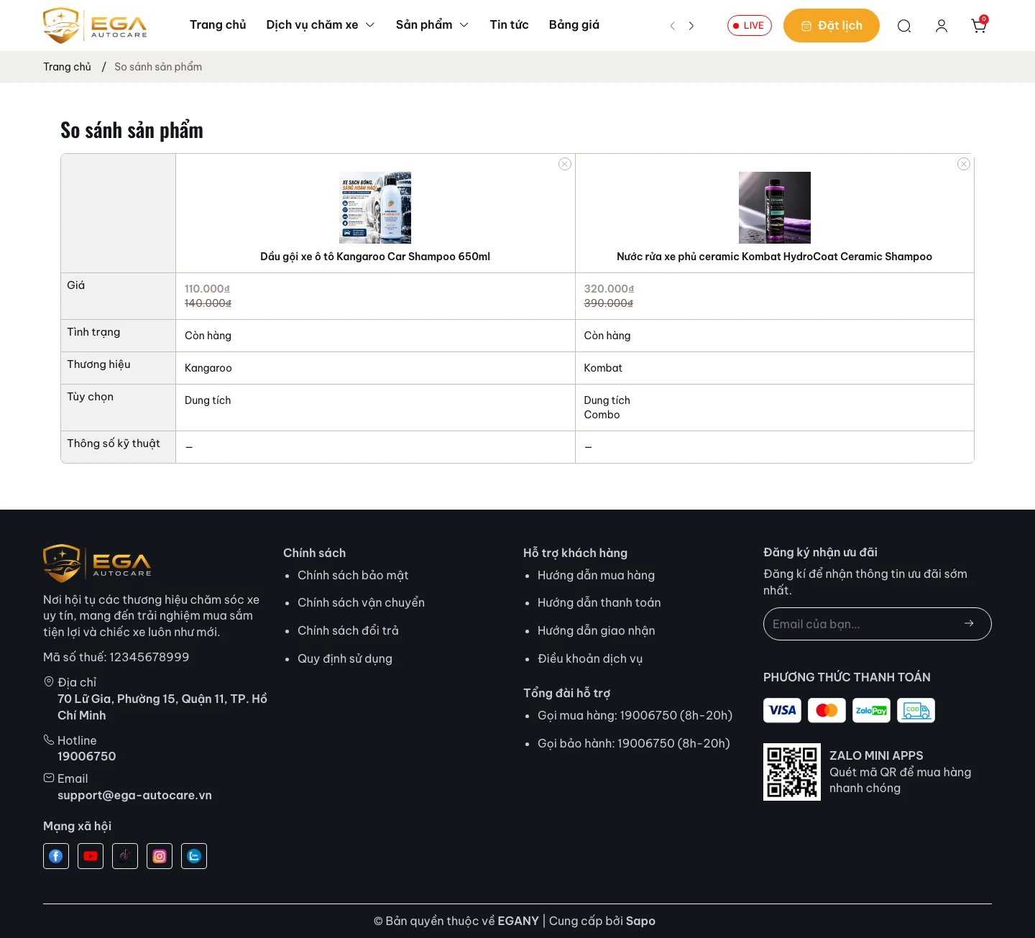Click the struck-through 140.000₫ original price
Image resolution: width=1035 pixels, height=938 pixels.
point(208,303)
